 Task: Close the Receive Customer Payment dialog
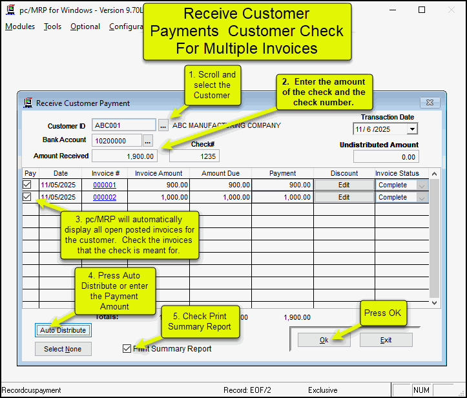[x=430, y=103]
